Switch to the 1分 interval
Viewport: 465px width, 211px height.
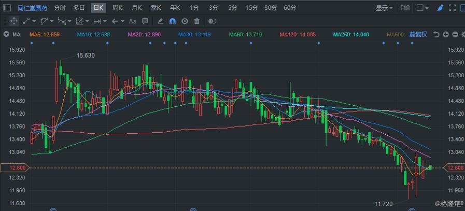(x=194, y=8)
